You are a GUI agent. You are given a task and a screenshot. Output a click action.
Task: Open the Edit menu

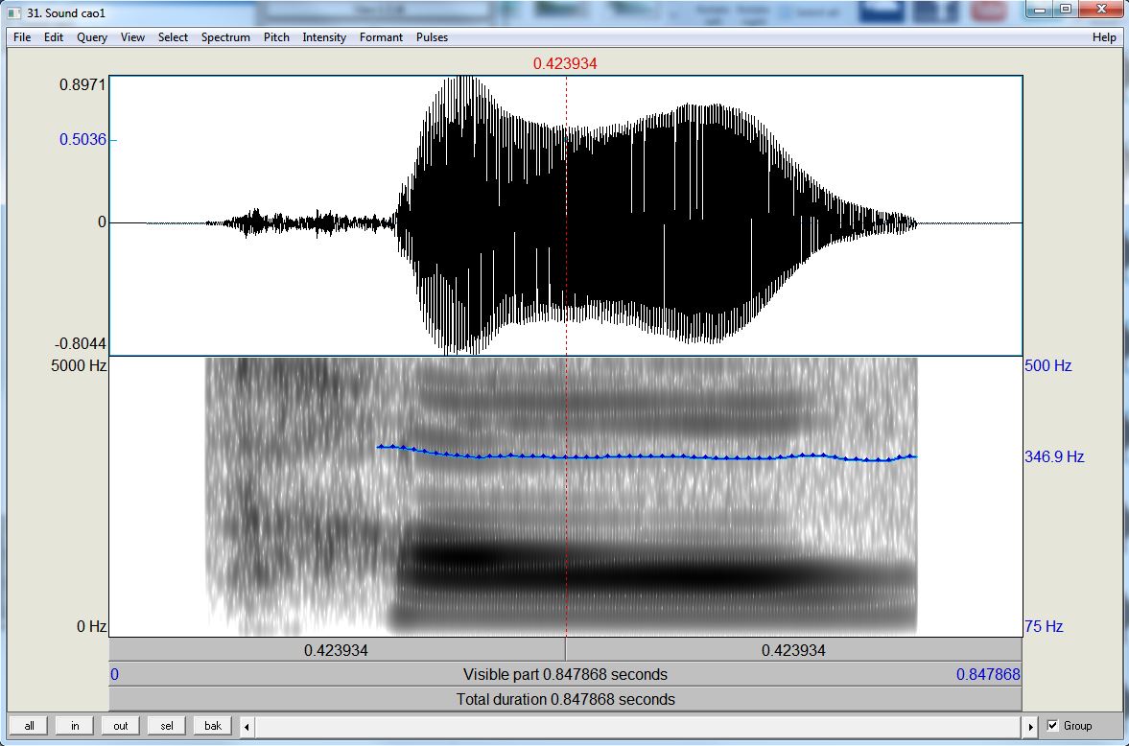(x=54, y=37)
